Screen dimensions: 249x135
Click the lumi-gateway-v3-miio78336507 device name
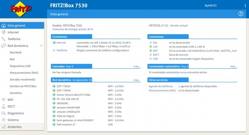75,120
